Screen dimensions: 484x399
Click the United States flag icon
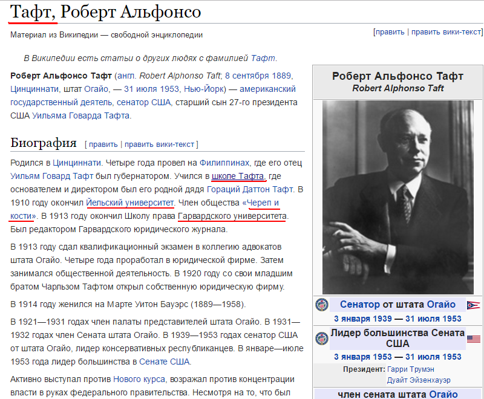(x=474, y=339)
